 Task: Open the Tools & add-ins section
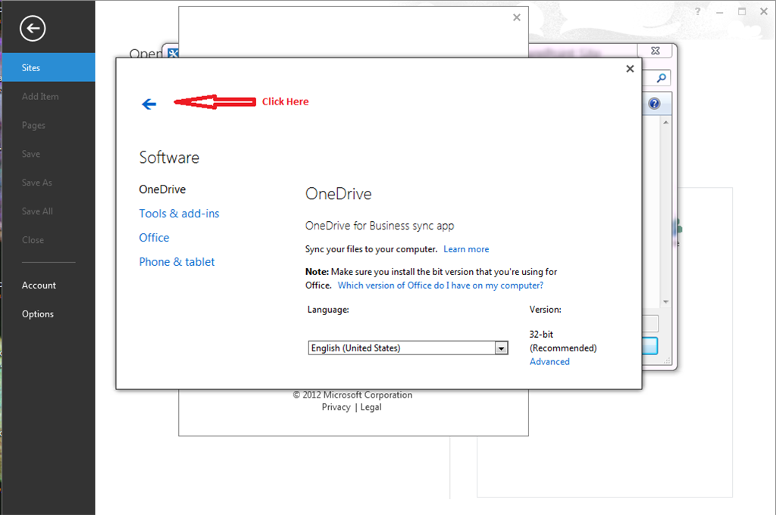point(179,214)
